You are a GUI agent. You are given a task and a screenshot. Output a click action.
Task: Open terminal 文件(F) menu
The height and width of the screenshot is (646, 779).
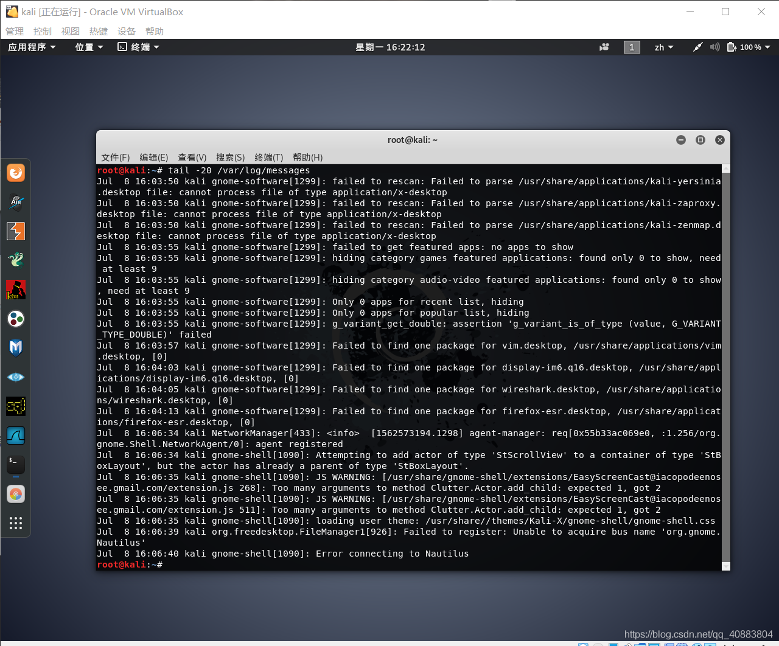[x=115, y=157]
